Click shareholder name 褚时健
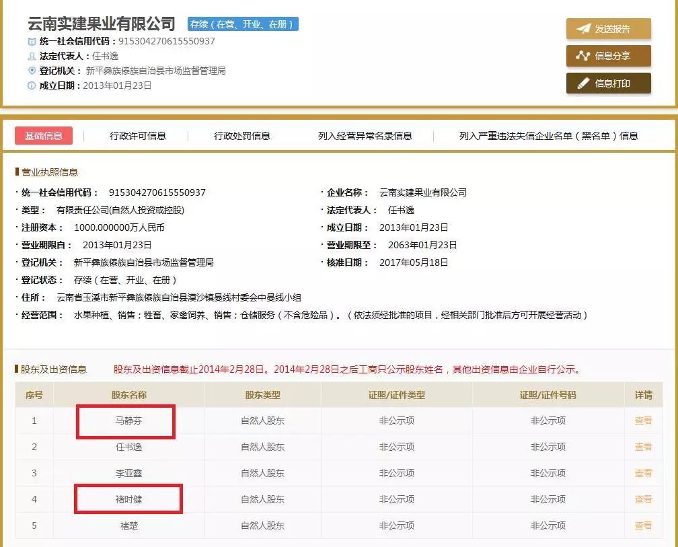The height and width of the screenshot is (547, 678). (129, 499)
